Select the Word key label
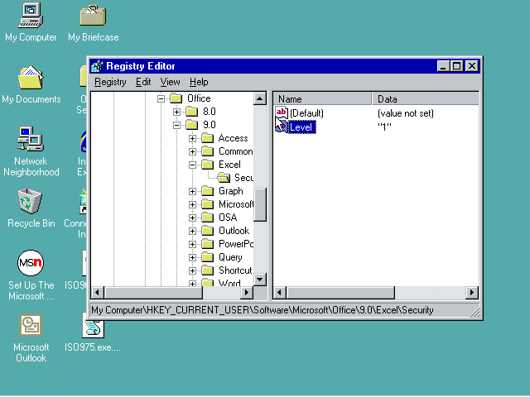This screenshot has width=530, height=397. (x=229, y=283)
